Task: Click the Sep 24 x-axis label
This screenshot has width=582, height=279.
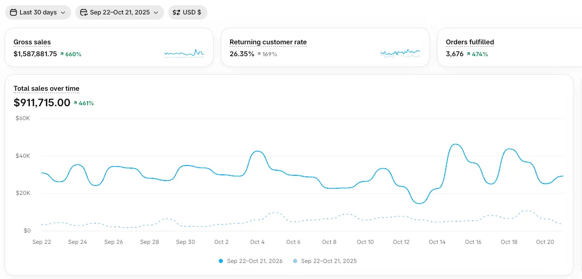Action: [77, 242]
